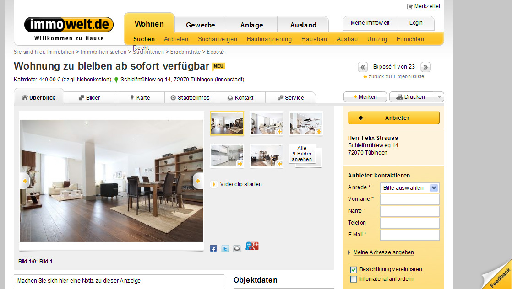Click Immobilien suchen breadcrumb link
Viewport: 512px width, 289px height.
point(103,52)
